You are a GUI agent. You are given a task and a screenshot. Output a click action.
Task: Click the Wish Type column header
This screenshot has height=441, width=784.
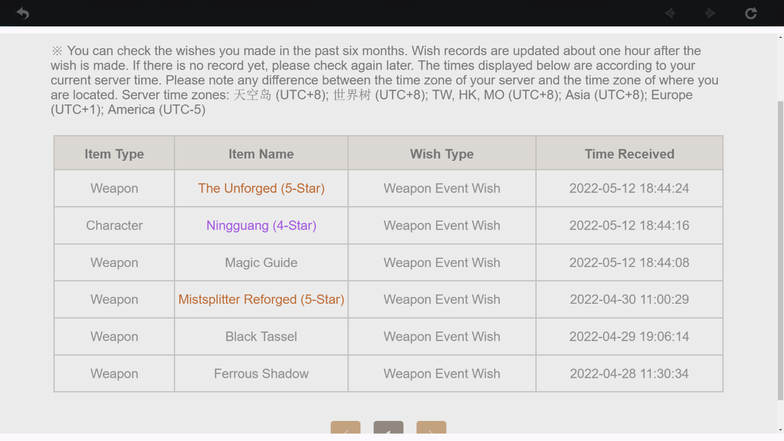point(442,154)
